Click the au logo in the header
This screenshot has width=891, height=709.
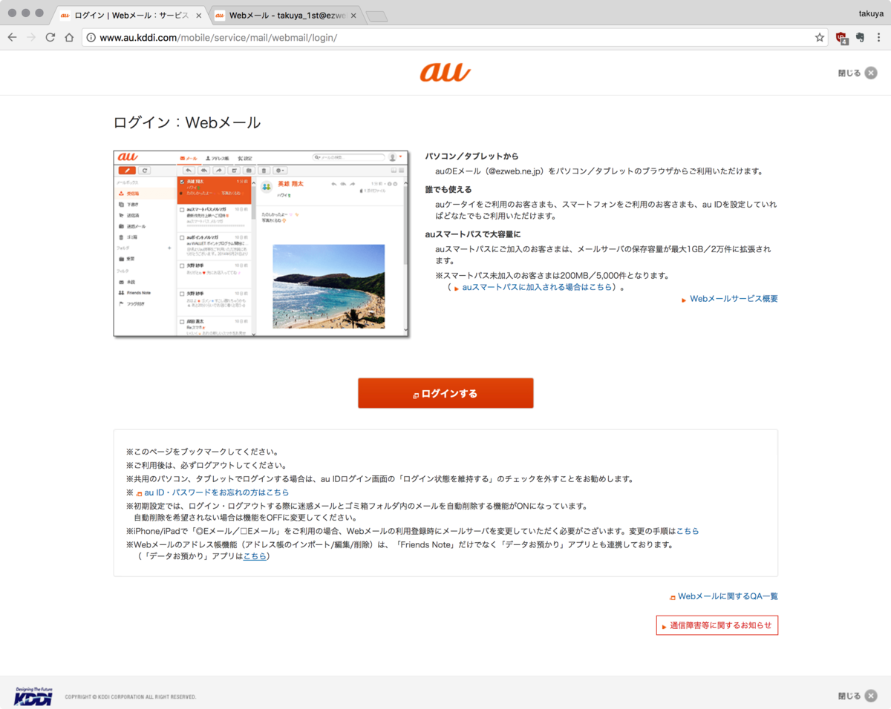[445, 72]
